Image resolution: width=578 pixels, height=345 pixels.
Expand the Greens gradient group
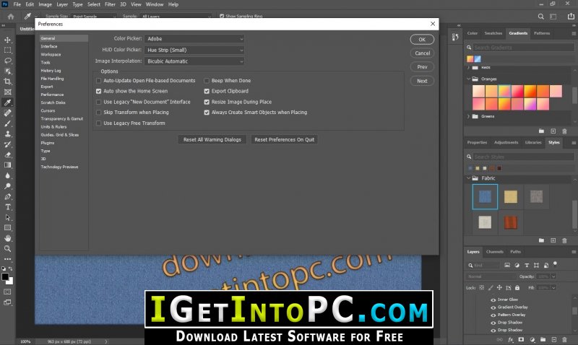pos(468,116)
